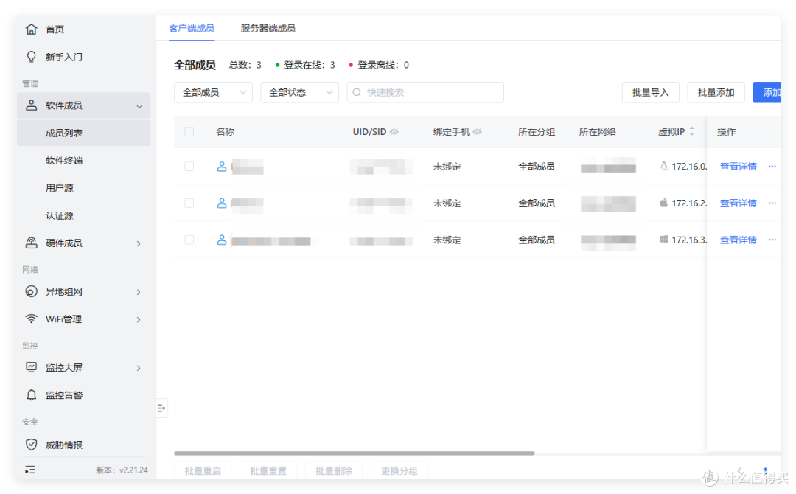Open the 全部状态 status dropdown
The height and width of the screenshot is (494, 796).
point(299,92)
